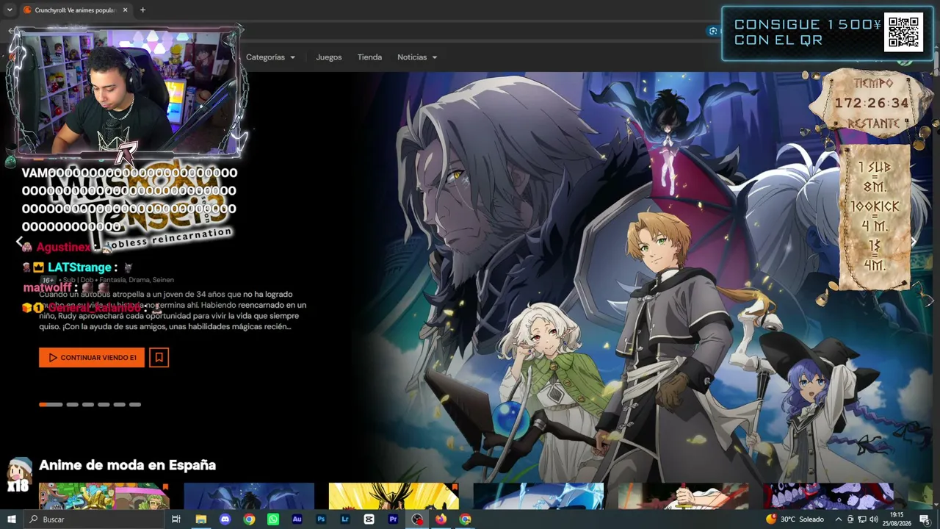Open the fifth anime thumbnail in trending row

click(x=684, y=496)
